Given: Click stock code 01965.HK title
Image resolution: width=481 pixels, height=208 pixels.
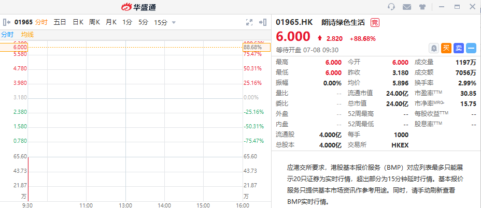Looking at the screenshot, I should 294,22.
